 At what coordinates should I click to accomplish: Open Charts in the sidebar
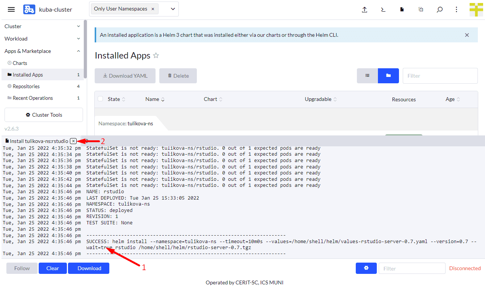(x=20, y=63)
